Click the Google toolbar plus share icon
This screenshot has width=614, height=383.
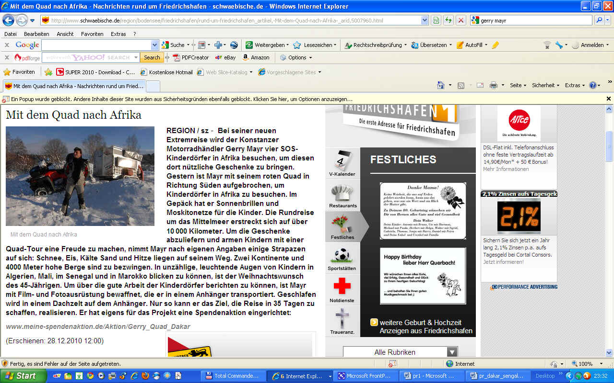218,45
